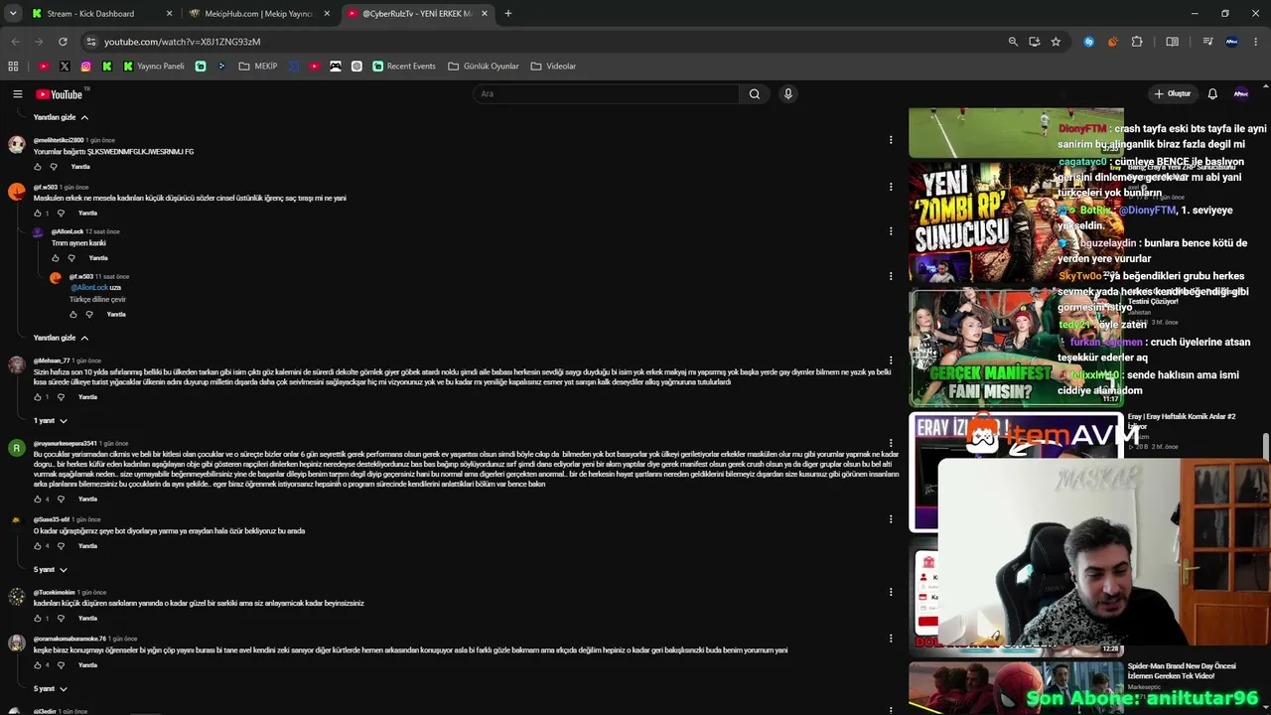The height and width of the screenshot is (715, 1271).
Task: Open the Chrome three-dot menu
Action: point(1255,42)
